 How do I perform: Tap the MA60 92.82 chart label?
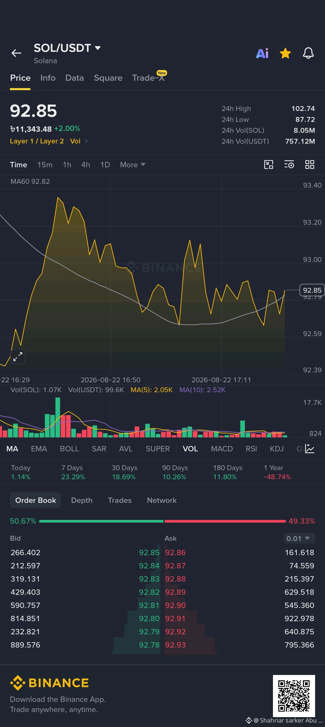(x=30, y=181)
